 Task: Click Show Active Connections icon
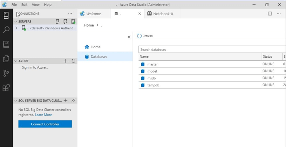[x=73, y=22]
